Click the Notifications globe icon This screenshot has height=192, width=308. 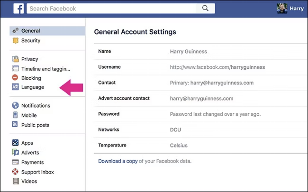15,106
